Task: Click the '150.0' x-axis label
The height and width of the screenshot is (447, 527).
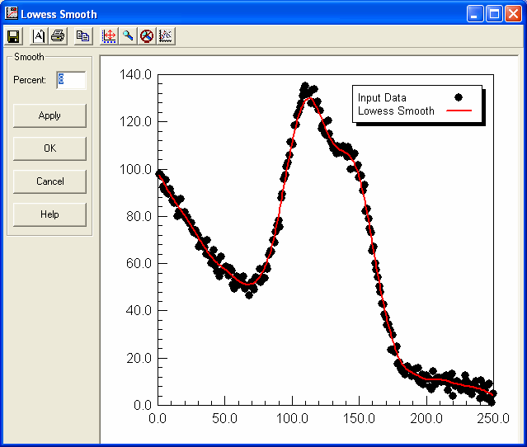Action: click(359, 419)
